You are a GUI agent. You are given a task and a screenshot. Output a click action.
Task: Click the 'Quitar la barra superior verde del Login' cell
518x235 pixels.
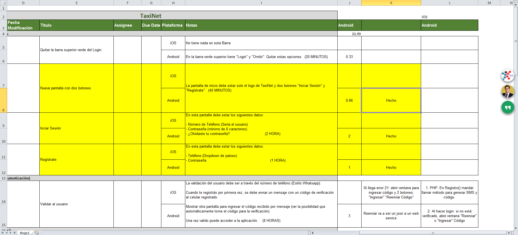[77, 50]
